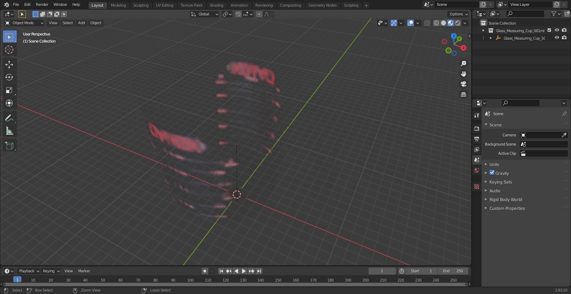This screenshot has width=571, height=294.
Task: Pick the Measure ruler tool
Action: tap(9, 131)
